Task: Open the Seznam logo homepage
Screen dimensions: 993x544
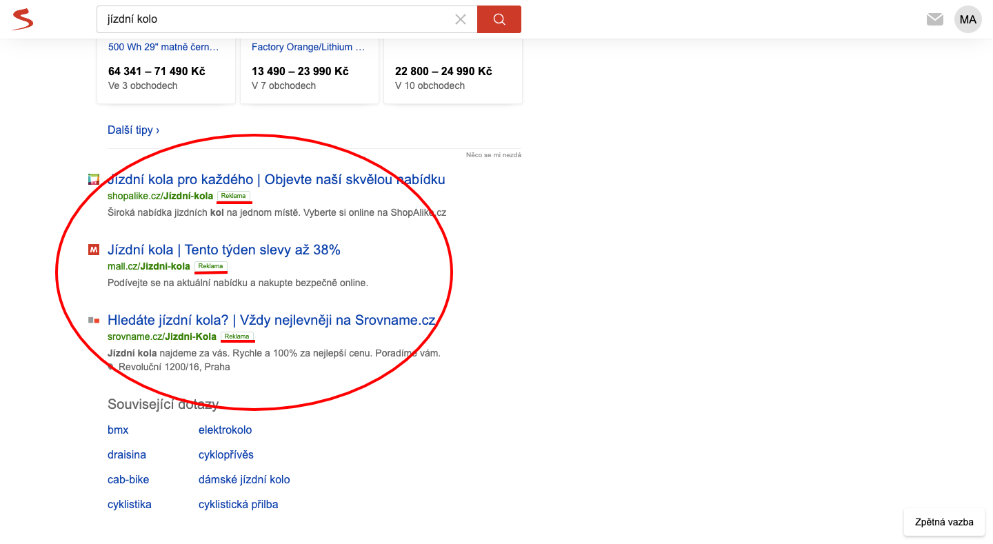Action: (22, 19)
